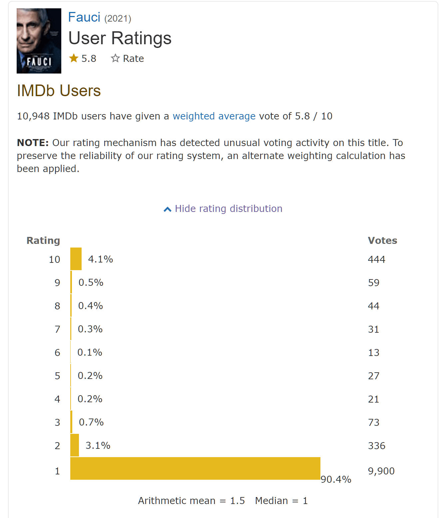The image size is (447, 518).
Task: Select the 9,900 votes count
Action: point(381,471)
